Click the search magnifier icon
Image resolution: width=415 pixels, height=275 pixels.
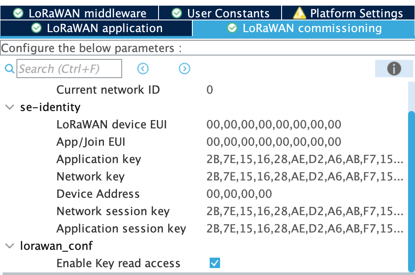9,69
